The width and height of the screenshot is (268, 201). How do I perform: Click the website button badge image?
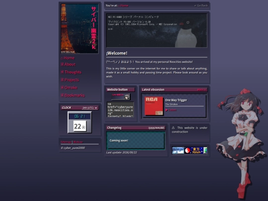[x=121, y=97]
